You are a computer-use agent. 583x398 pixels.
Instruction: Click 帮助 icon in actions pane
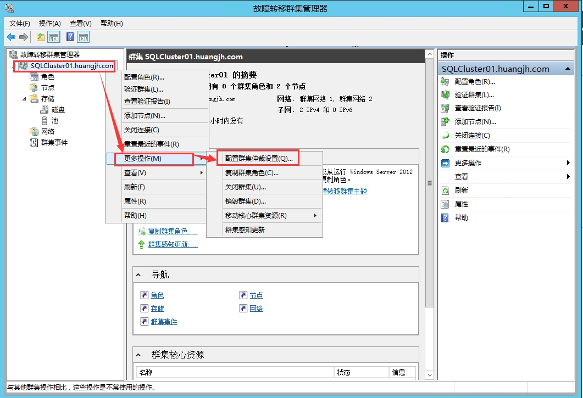(445, 218)
